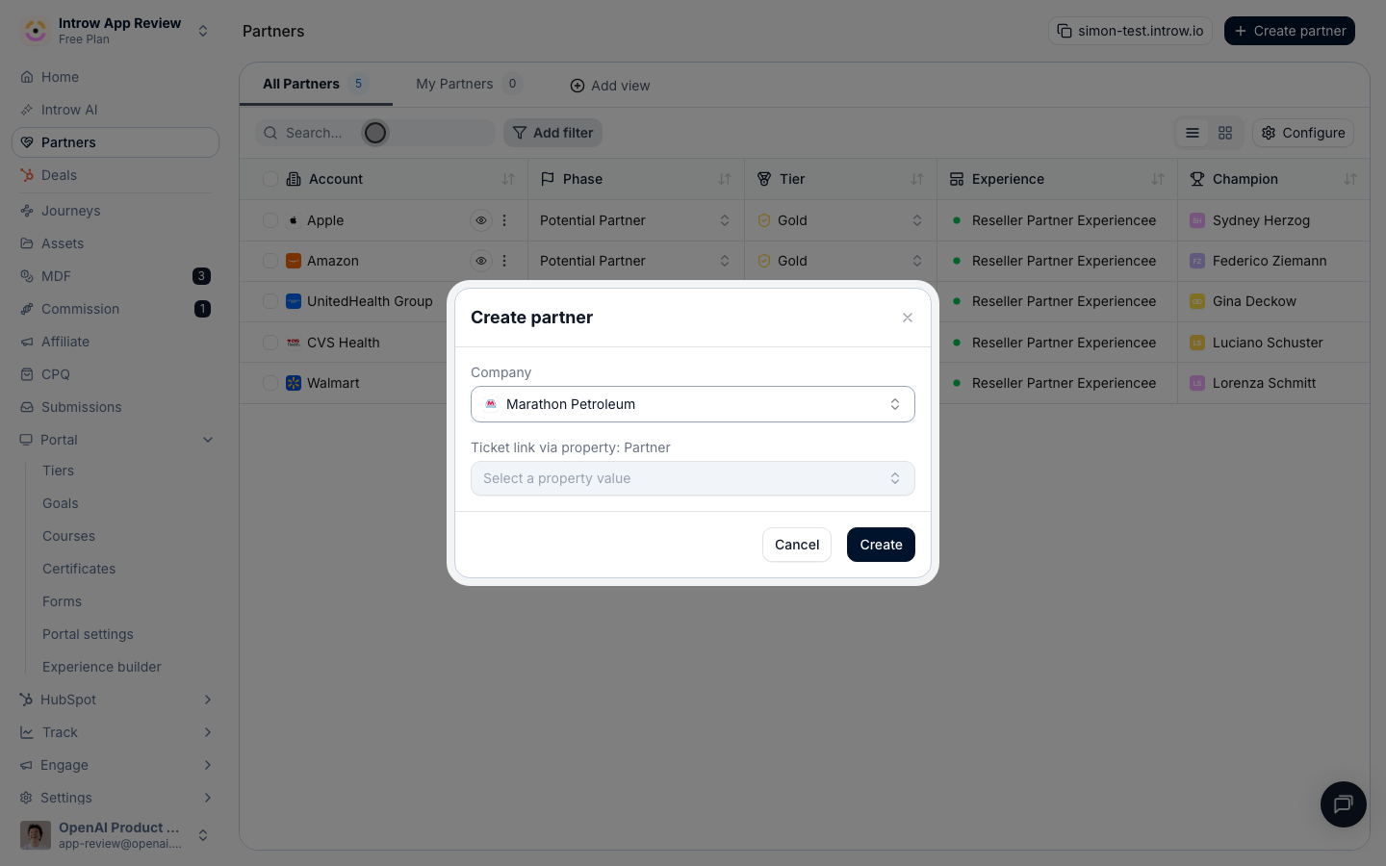The image size is (1386, 866).
Task: Click the Create partner button in header
Action: tap(1290, 31)
